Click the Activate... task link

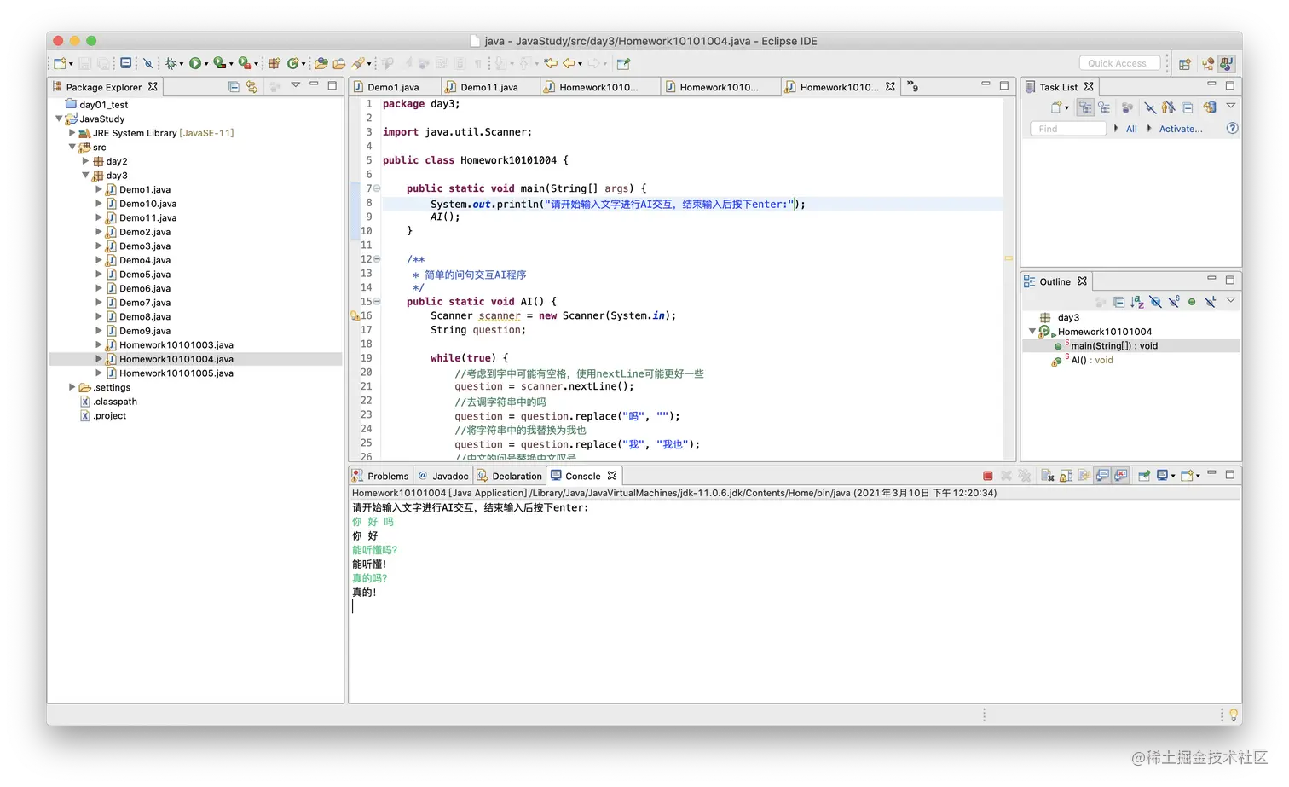coord(1181,129)
